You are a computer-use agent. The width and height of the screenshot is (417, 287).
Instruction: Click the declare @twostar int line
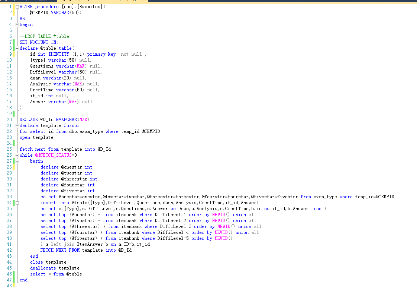(66, 173)
